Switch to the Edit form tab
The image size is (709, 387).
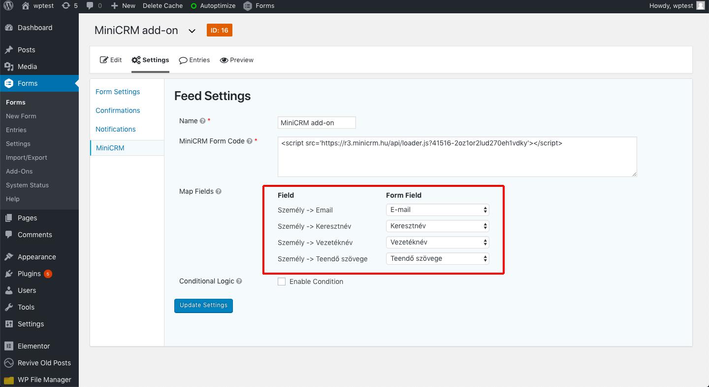coord(111,60)
